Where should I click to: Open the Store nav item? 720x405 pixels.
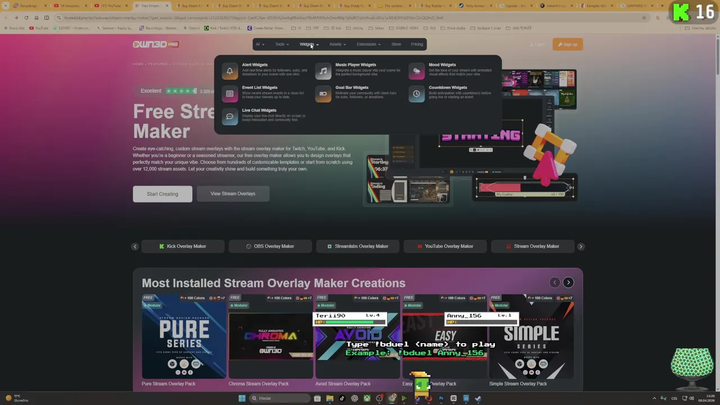(x=396, y=44)
